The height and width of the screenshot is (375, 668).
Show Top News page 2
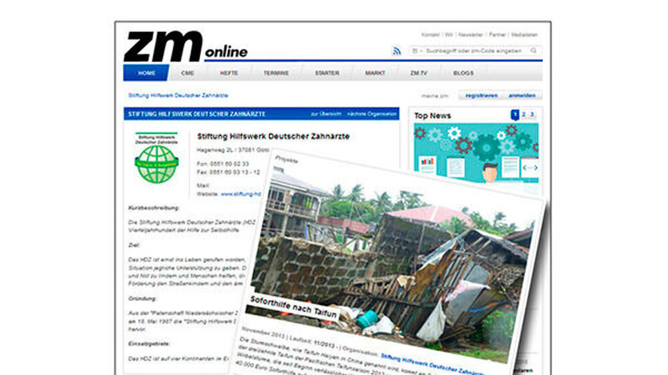tap(524, 115)
